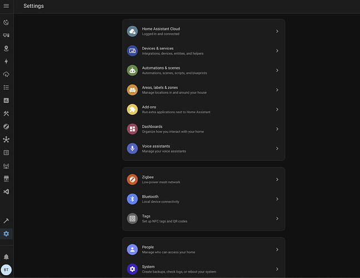This screenshot has height=278, width=360.
Task: Expand Automations & scenes chevron
Action: [x=277, y=70]
